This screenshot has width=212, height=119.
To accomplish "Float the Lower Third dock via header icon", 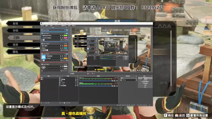I will pyautogui.click(x=67, y=28).
